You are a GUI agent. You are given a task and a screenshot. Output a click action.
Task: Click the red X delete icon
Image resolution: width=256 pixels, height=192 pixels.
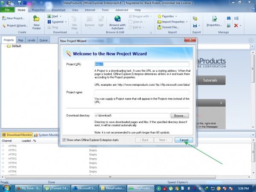click(x=236, y=25)
